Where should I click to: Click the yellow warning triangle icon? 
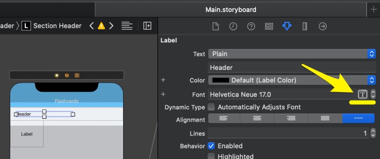101,26
